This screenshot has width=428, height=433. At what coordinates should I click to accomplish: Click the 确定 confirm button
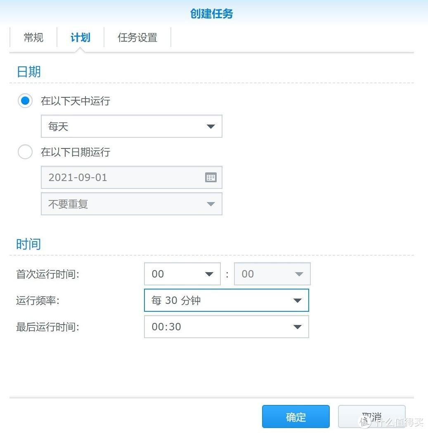click(296, 417)
